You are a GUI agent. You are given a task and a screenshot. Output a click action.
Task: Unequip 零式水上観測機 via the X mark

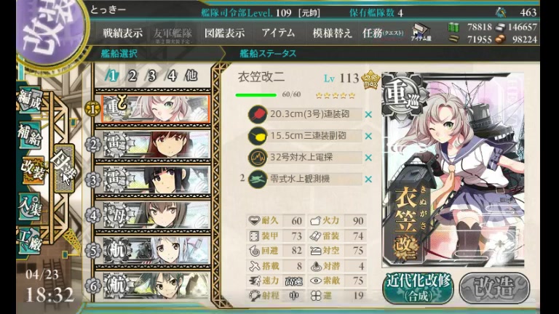pyautogui.click(x=368, y=180)
